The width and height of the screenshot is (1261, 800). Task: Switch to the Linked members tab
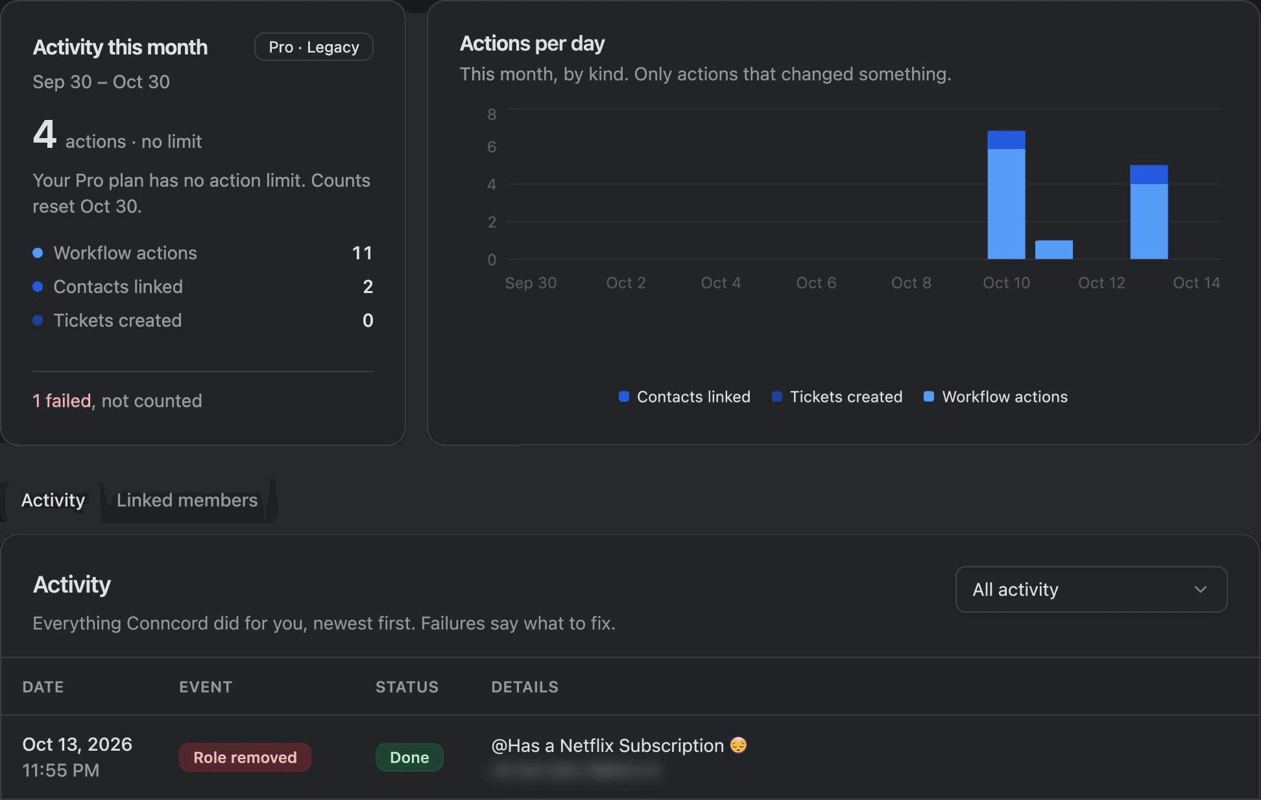pyautogui.click(x=187, y=500)
